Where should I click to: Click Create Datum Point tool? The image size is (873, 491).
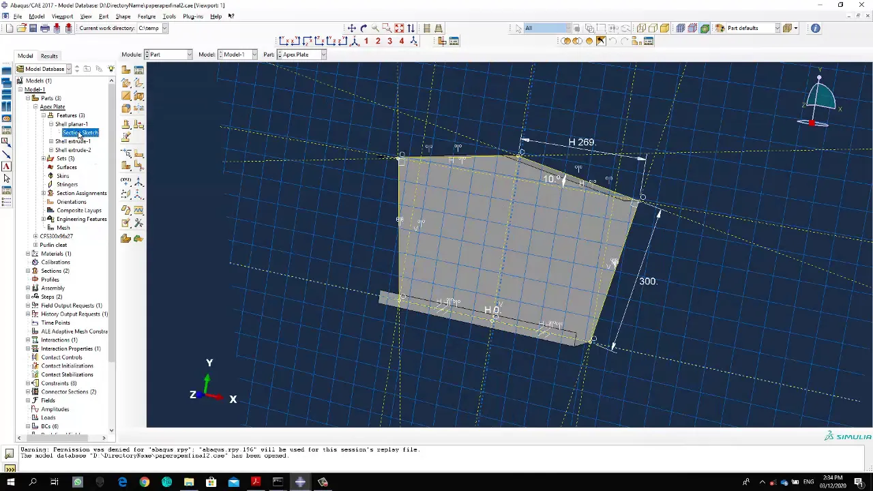126,182
